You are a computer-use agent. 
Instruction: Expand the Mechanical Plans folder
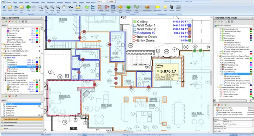coord(2,49)
